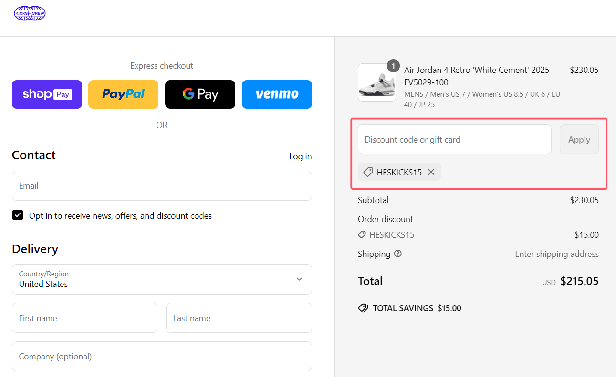The height and width of the screenshot is (377, 616).
Task: Select Google Pay express checkout
Action: pyautogui.click(x=200, y=94)
